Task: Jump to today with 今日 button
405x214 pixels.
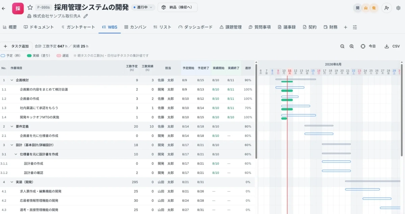Action: pos(368,46)
